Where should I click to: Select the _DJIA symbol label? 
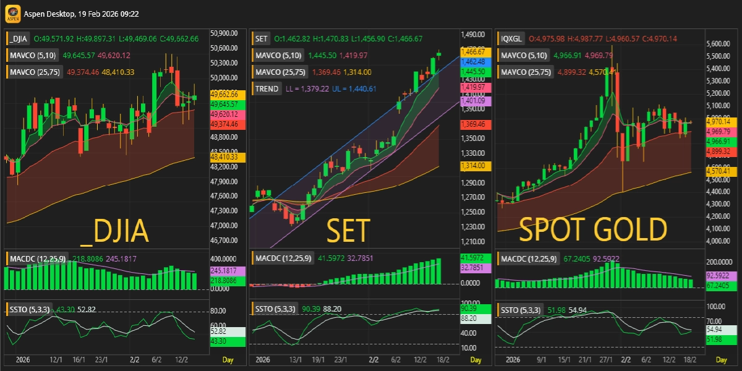click(x=20, y=39)
